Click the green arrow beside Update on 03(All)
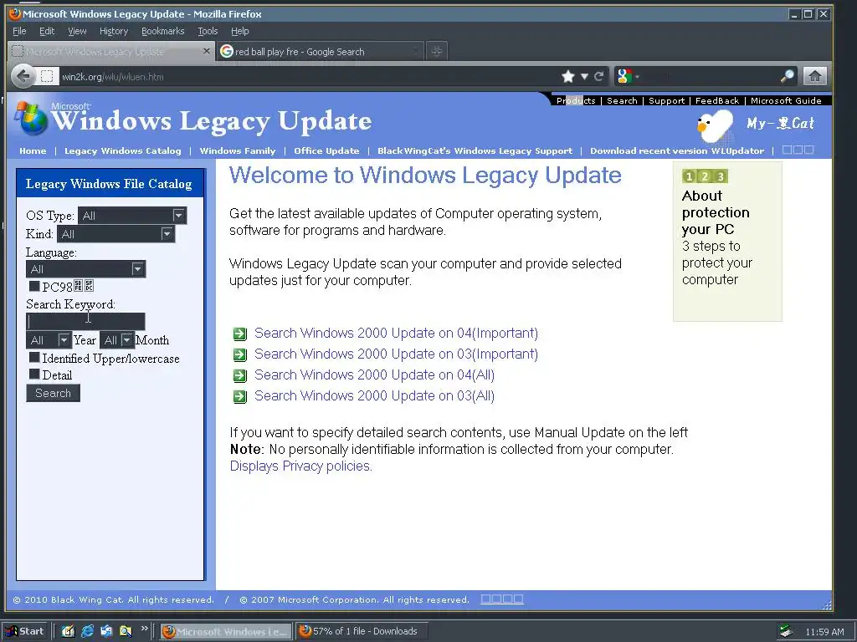Image resolution: width=857 pixels, height=642 pixels. (240, 396)
